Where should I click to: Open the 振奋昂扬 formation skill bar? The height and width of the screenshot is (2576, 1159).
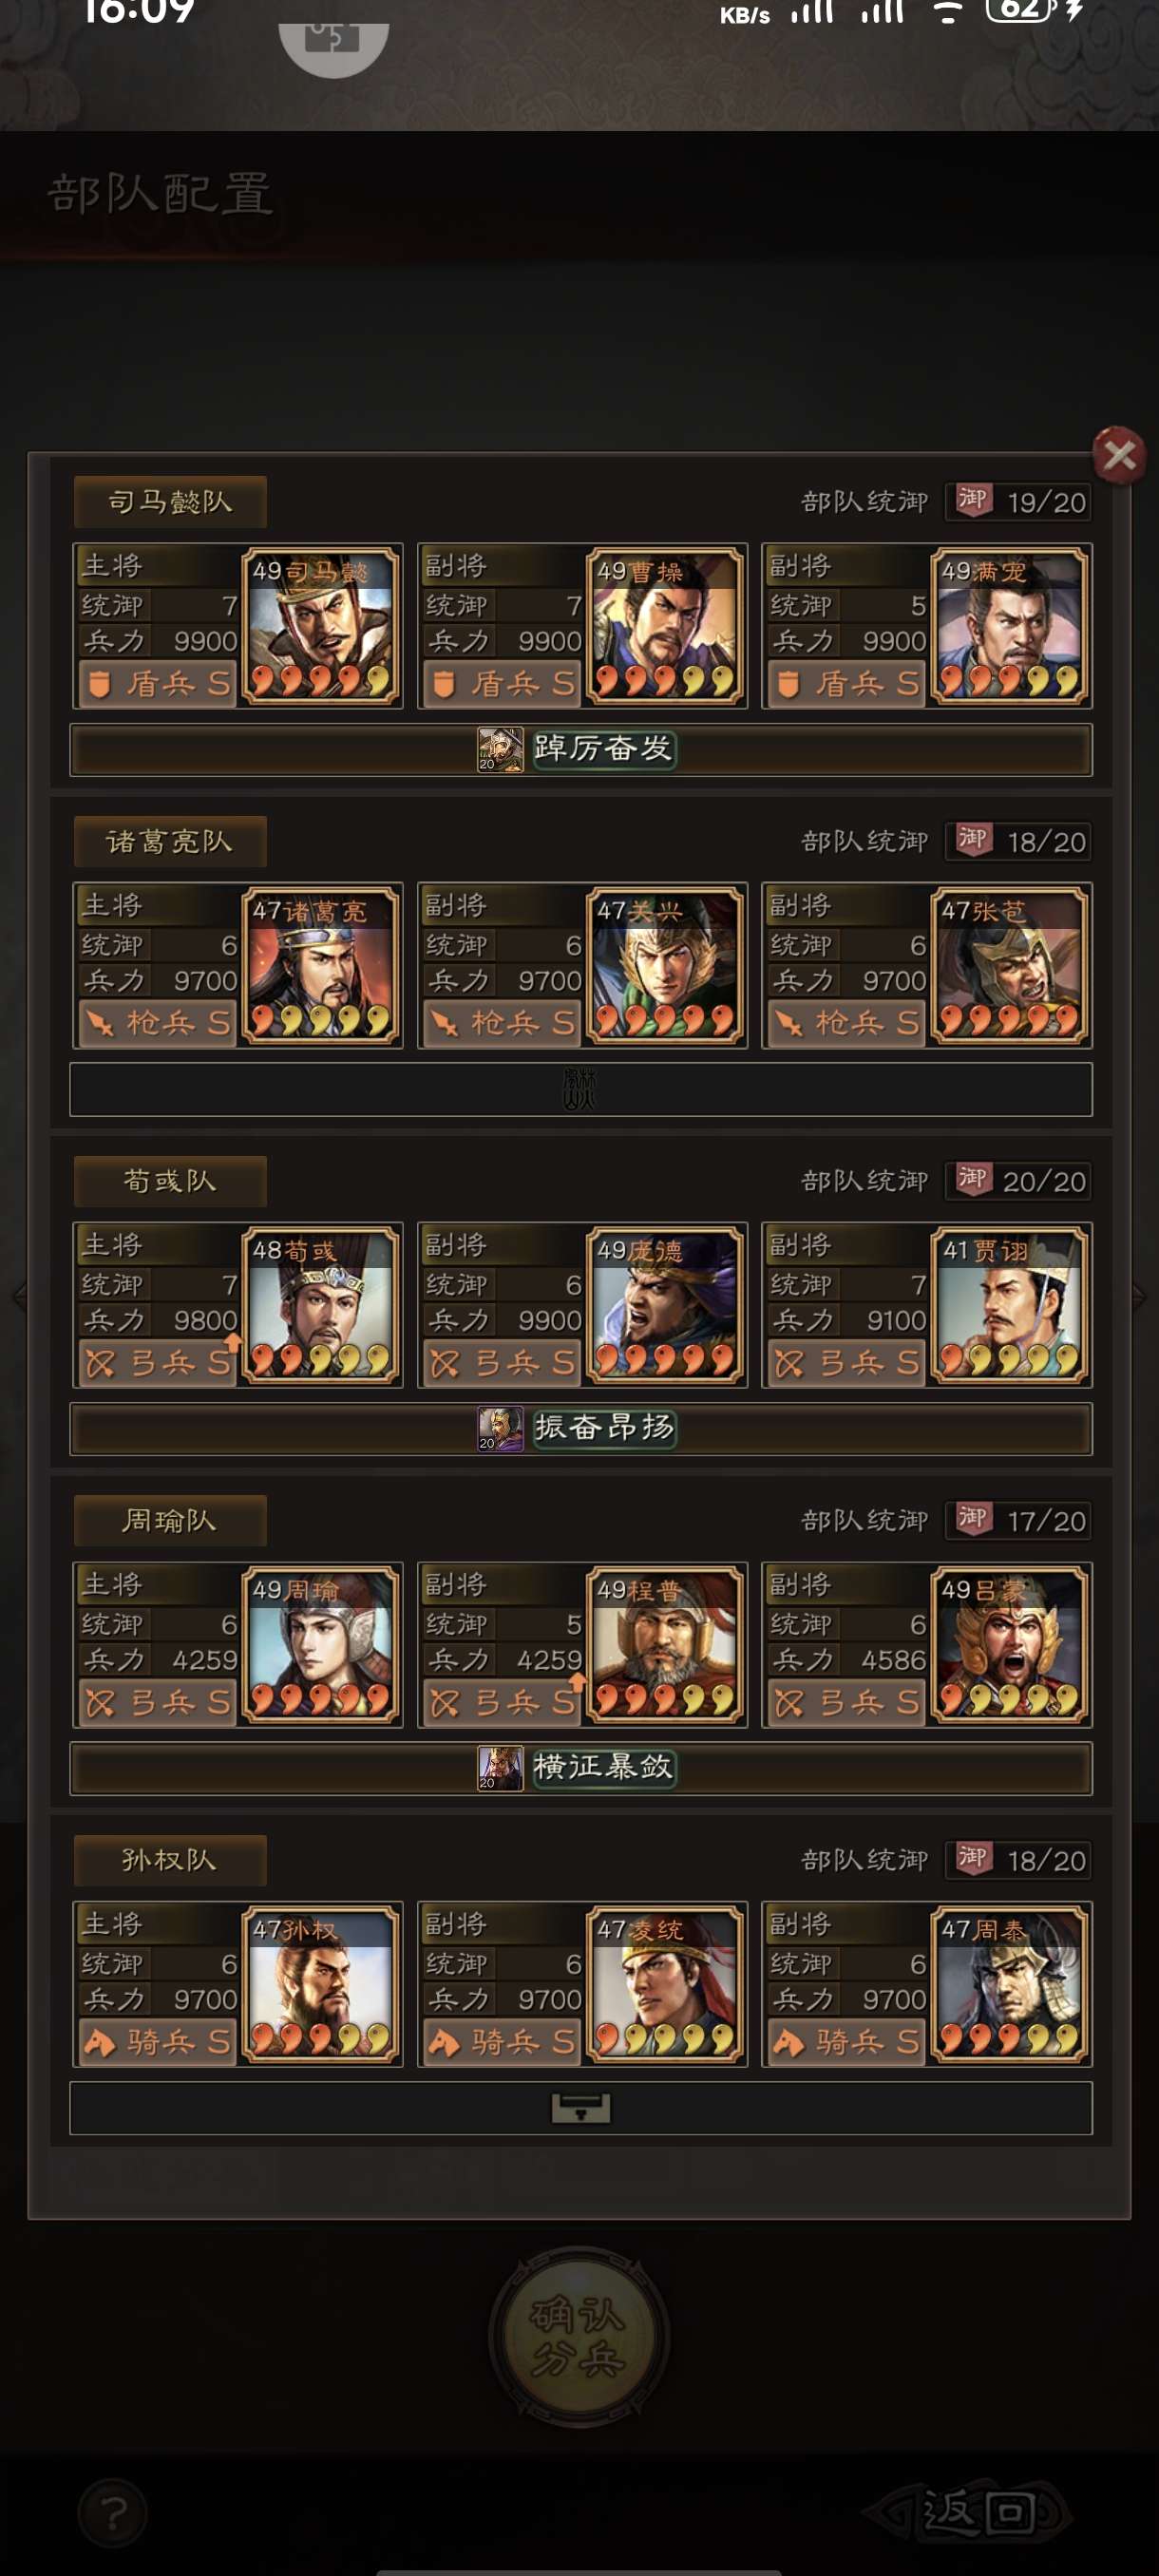[580, 1428]
